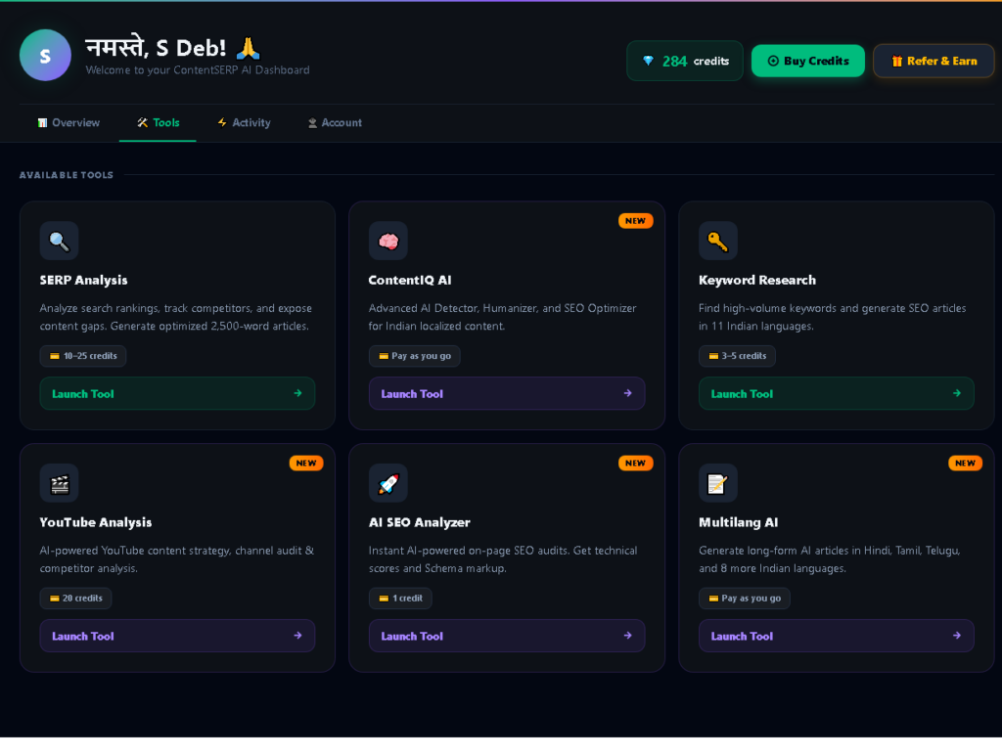This screenshot has height=756, width=1002.
Task: Click the SERP Analysis magnifying glass icon
Action: [60, 241]
